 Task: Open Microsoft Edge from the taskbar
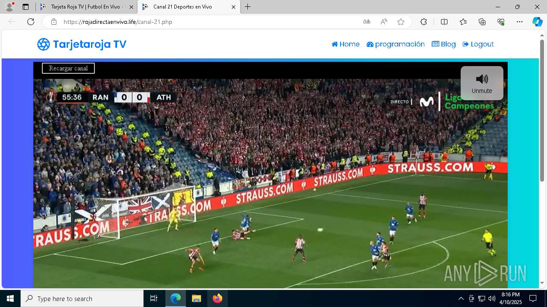176,298
